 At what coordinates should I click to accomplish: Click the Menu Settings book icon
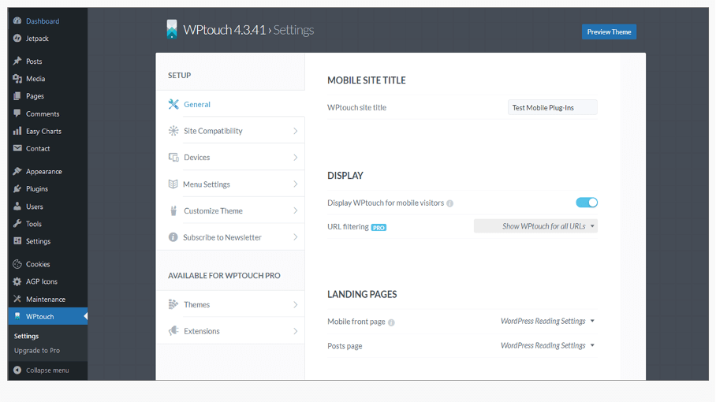click(173, 184)
